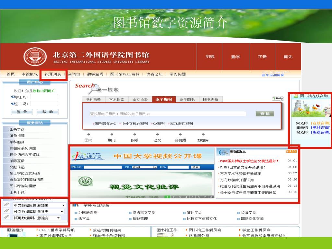Go to carousel slide 1 indicator
332x249 pixels.
click(168, 197)
